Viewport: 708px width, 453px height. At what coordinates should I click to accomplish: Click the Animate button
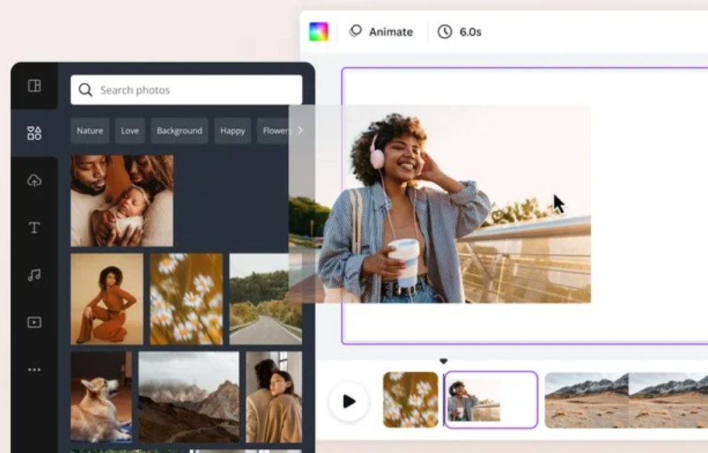coord(381,32)
